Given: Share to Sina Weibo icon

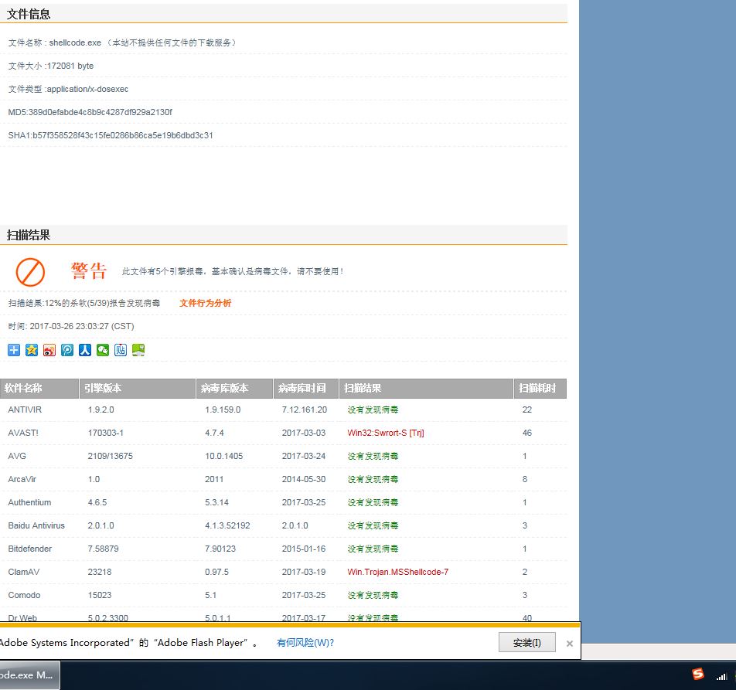Looking at the screenshot, I should (x=49, y=350).
